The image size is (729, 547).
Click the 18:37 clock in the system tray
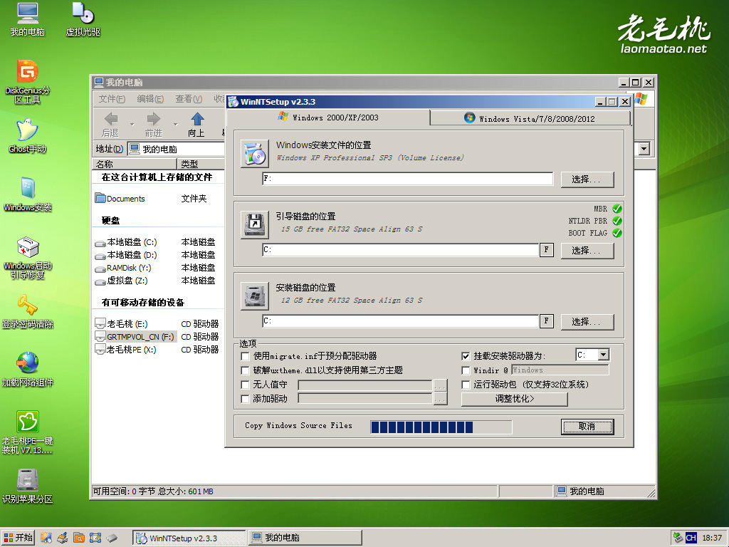point(712,538)
